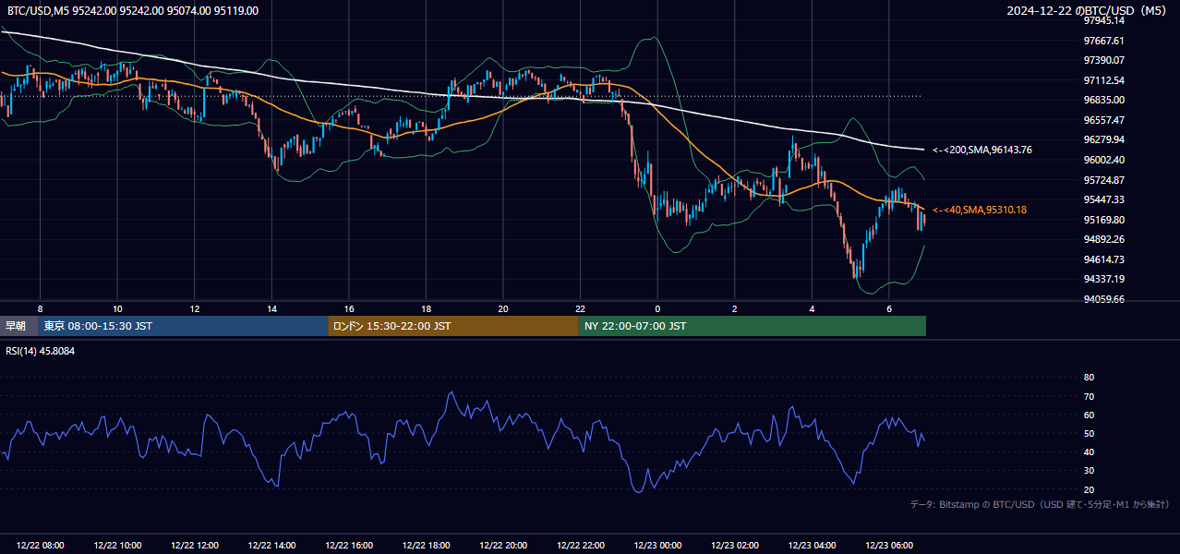Click price axis label 95447.33
1180x554 pixels.
(1104, 199)
